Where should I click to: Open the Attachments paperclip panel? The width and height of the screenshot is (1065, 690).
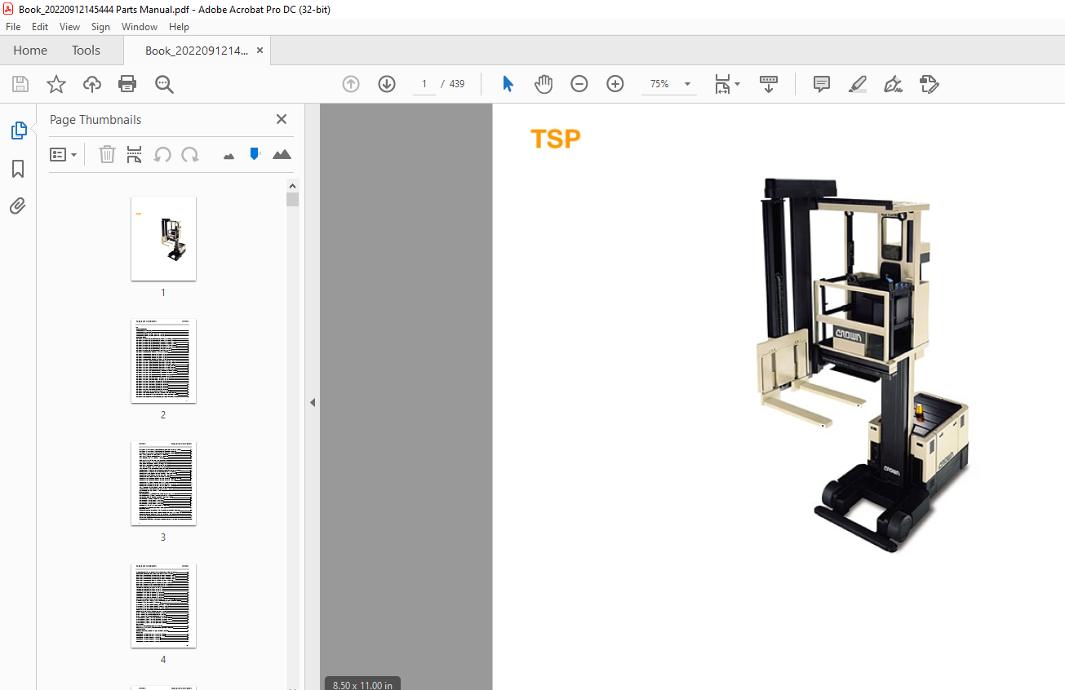[18, 206]
